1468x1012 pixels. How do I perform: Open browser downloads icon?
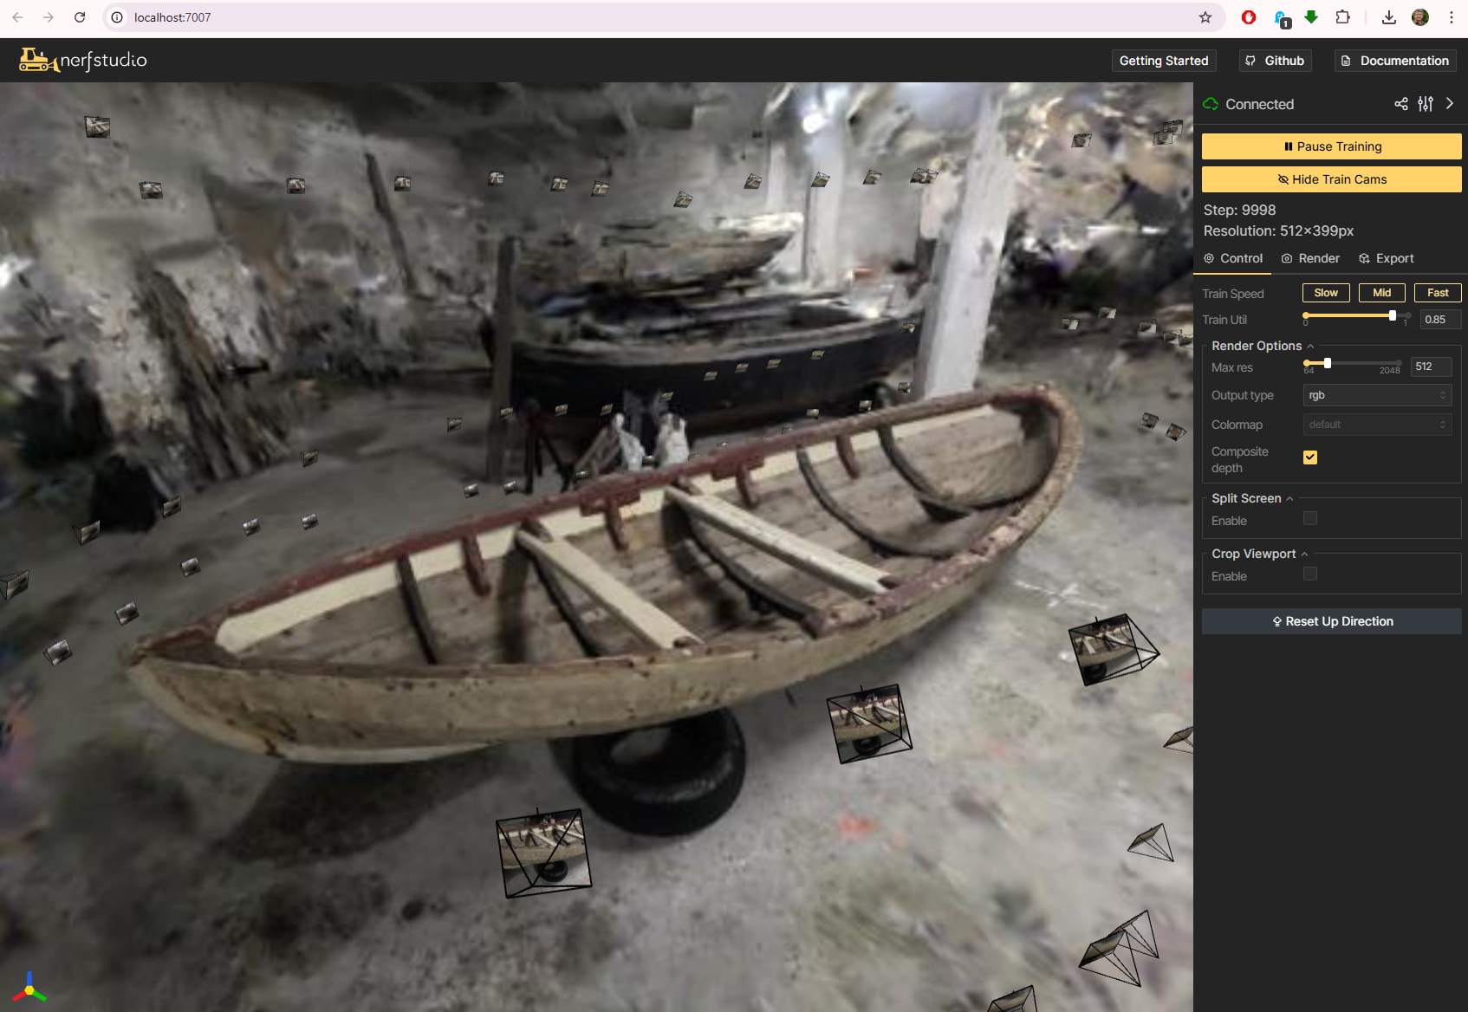click(1388, 17)
